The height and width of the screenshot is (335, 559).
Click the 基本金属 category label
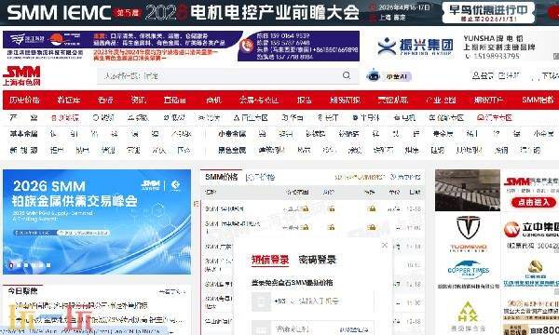point(24,134)
